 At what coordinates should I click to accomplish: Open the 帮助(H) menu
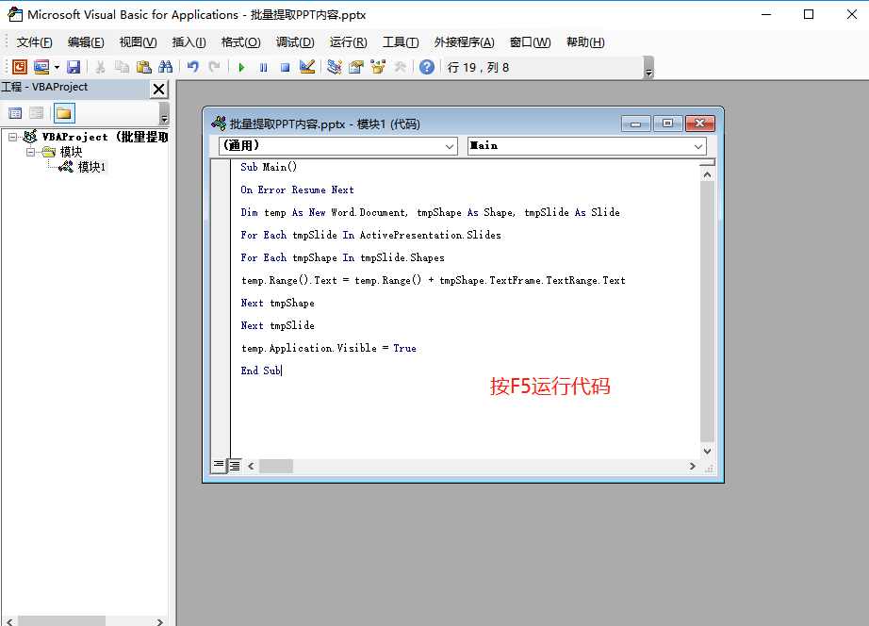pos(585,42)
